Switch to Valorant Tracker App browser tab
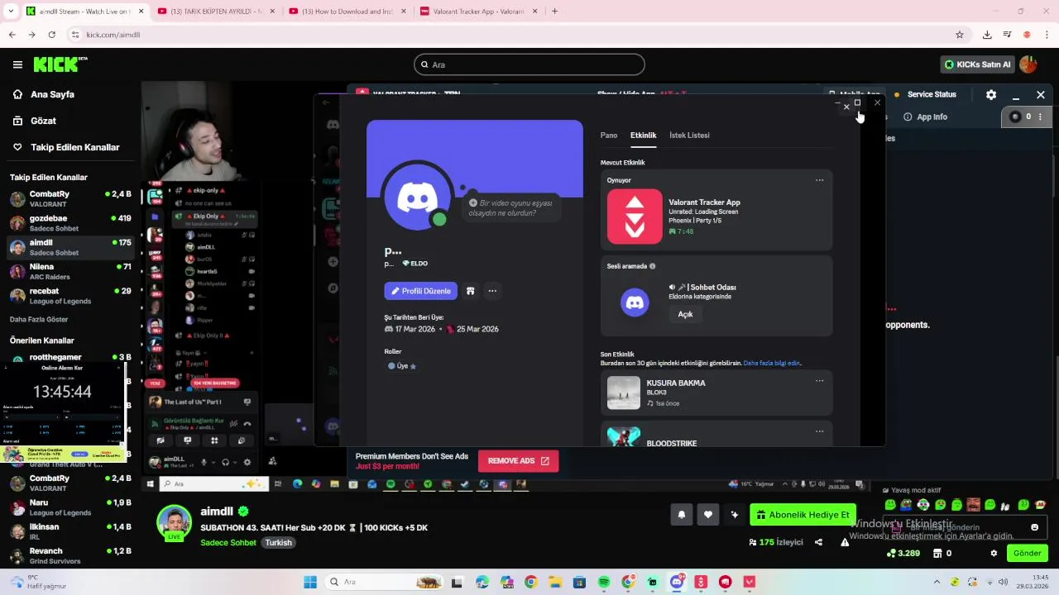Image resolution: width=1059 pixels, height=595 pixels. (x=478, y=12)
